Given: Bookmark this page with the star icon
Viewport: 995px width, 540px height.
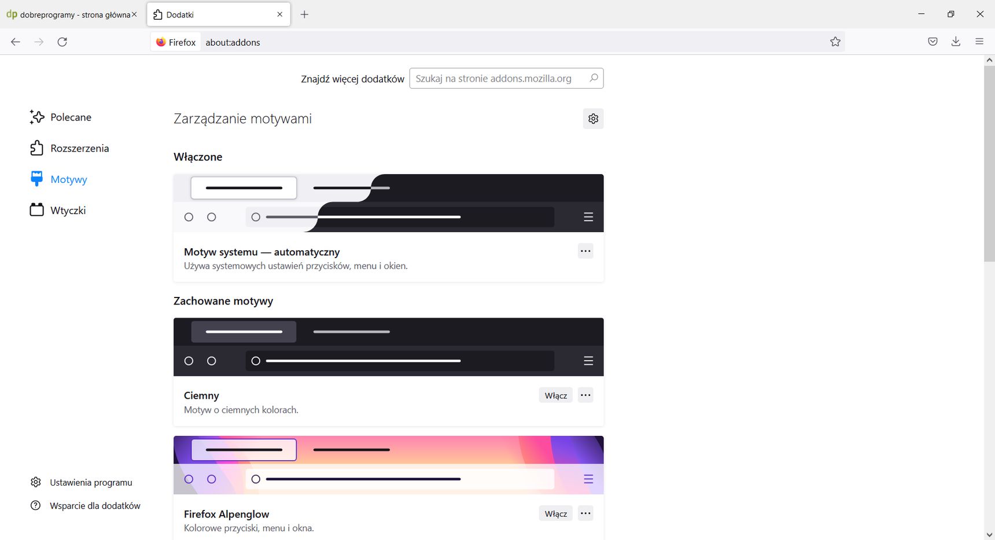Looking at the screenshot, I should pos(835,42).
